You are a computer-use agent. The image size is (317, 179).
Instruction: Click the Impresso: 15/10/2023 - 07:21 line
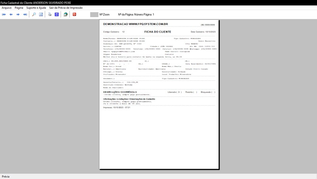[x=116, y=107]
